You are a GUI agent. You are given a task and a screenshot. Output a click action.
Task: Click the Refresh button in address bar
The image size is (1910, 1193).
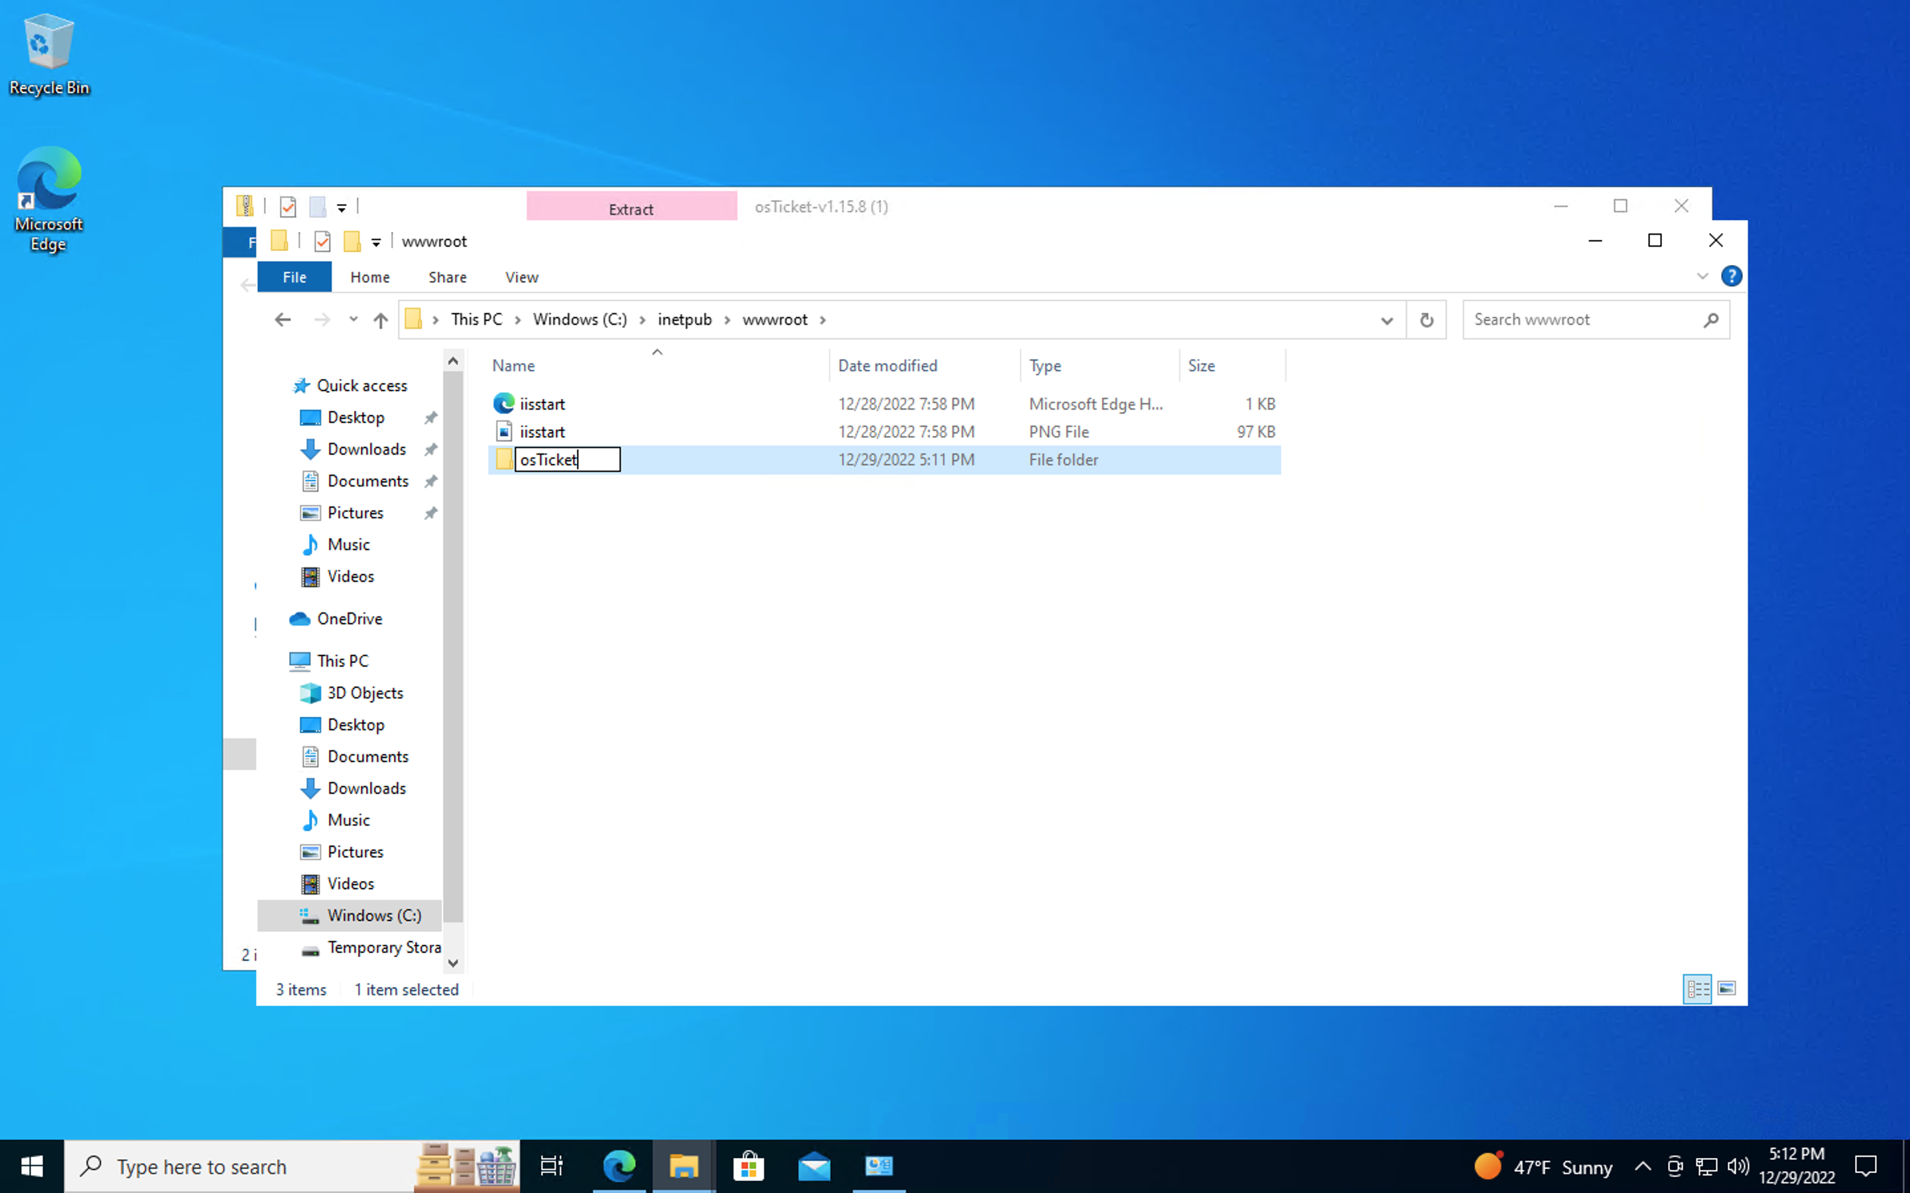[x=1425, y=319]
